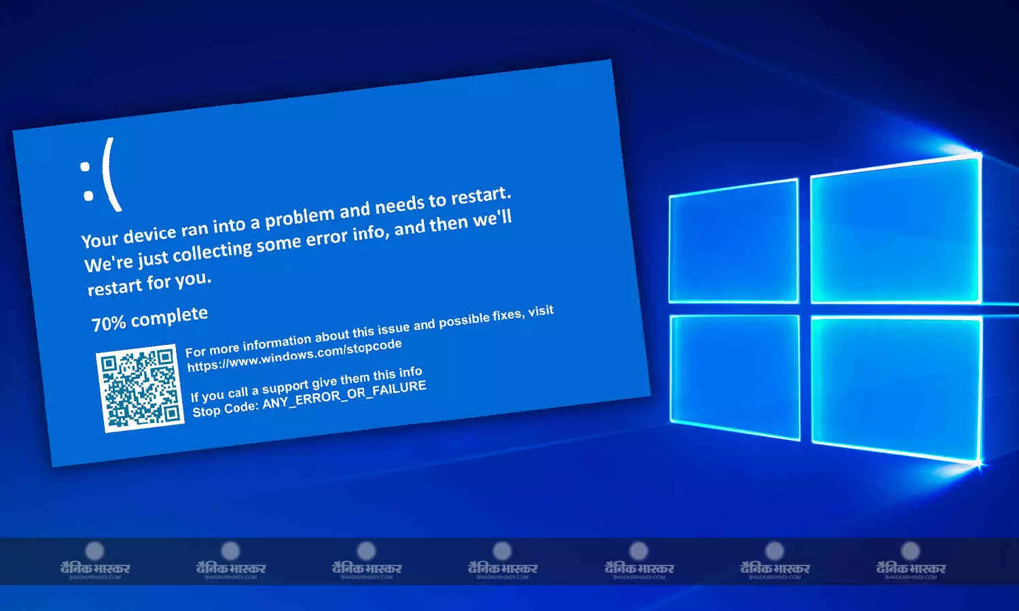Screen dimensions: 1019x611
Task: Click the sad face emoticon
Action: coord(101,174)
